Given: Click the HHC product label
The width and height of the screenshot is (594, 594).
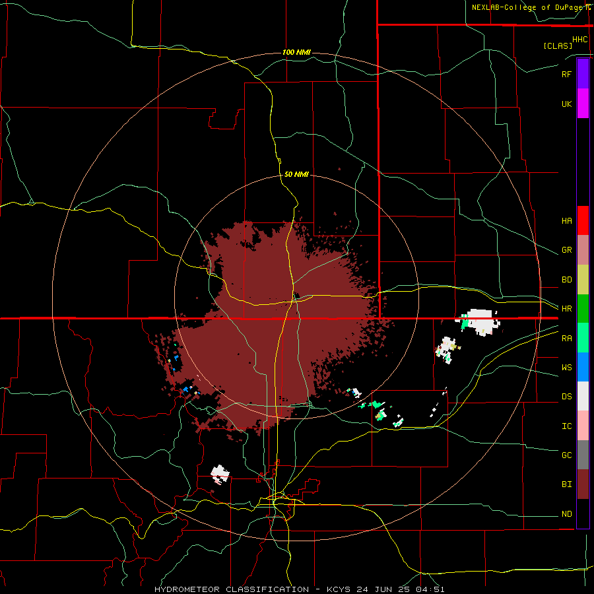Looking at the screenshot, I should [x=579, y=40].
